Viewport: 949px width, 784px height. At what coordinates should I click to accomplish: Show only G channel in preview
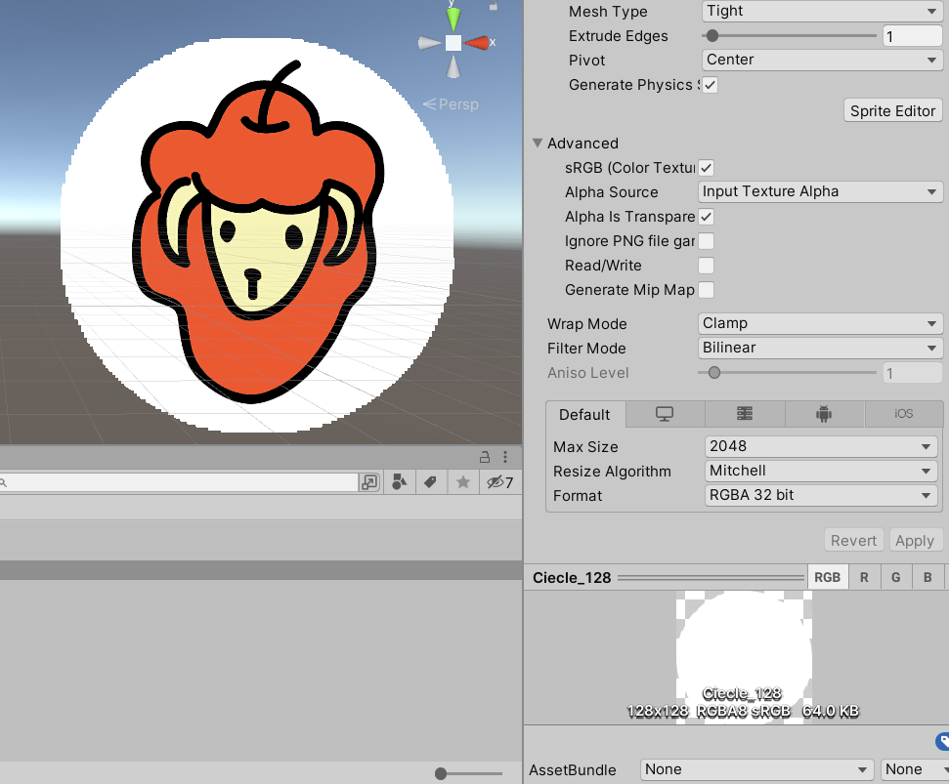[x=896, y=577]
